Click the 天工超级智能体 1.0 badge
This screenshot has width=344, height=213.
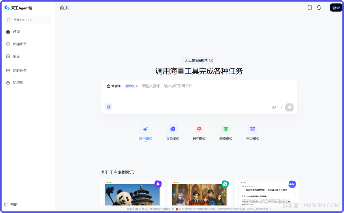coord(199,60)
